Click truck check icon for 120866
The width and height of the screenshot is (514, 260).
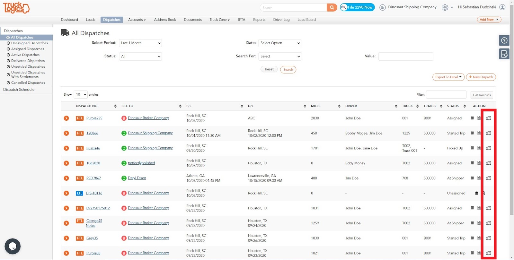click(x=488, y=133)
